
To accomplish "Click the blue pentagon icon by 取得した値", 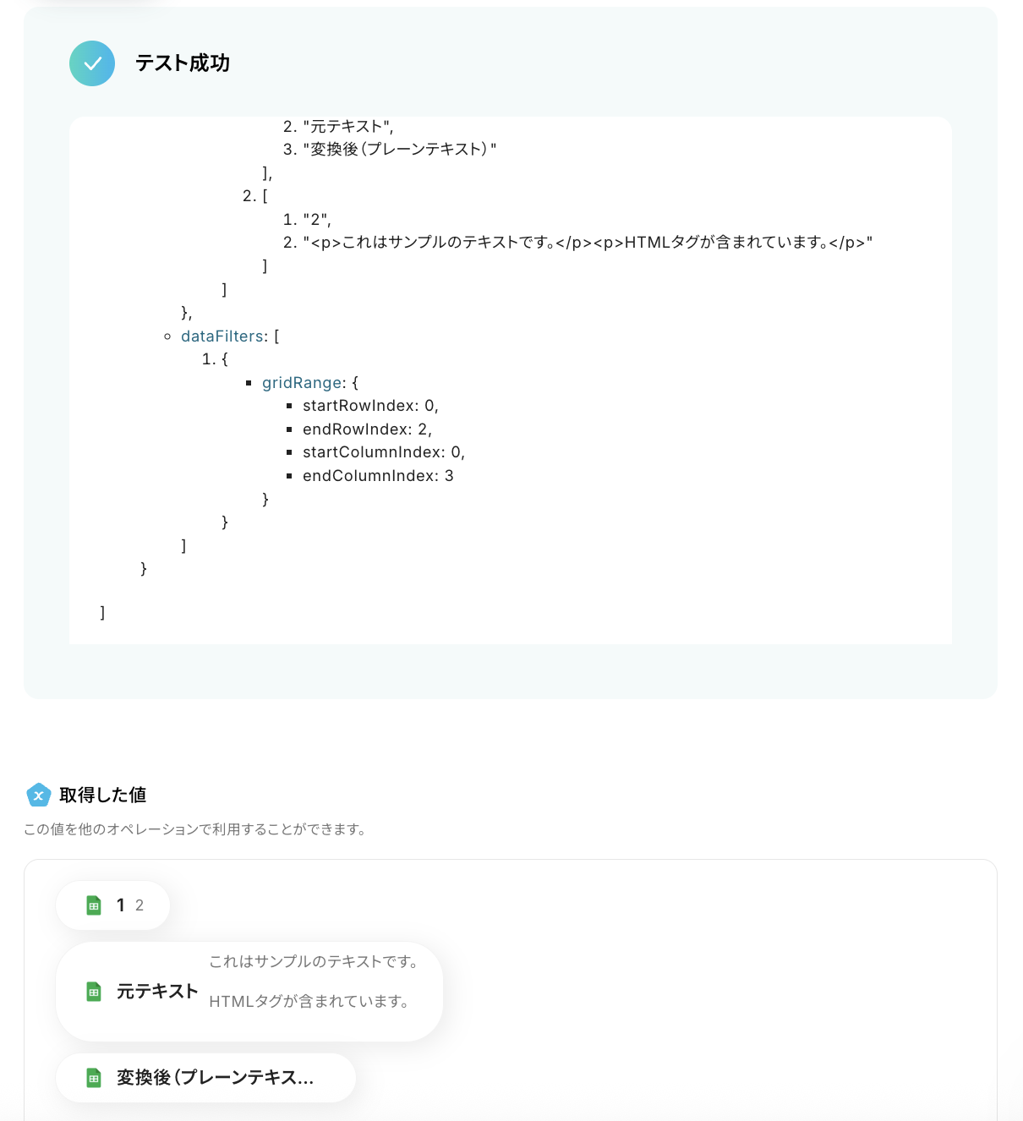I will [x=39, y=795].
